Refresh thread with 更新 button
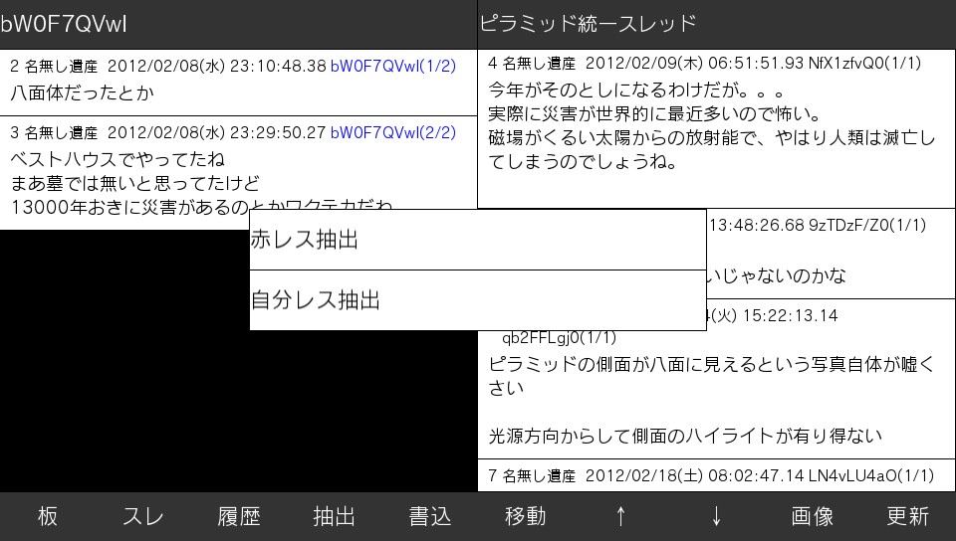This screenshot has width=956, height=541. [x=908, y=516]
